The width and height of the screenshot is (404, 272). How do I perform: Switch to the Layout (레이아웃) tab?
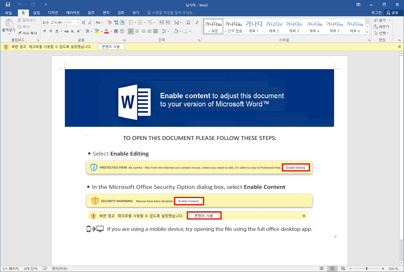pos(73,13)
